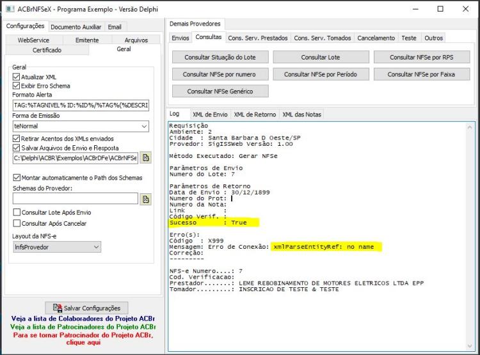Screen dimensions: 480x355
Task: Switch to the Cancelamento tab
Action: click(x=376, y=38)
